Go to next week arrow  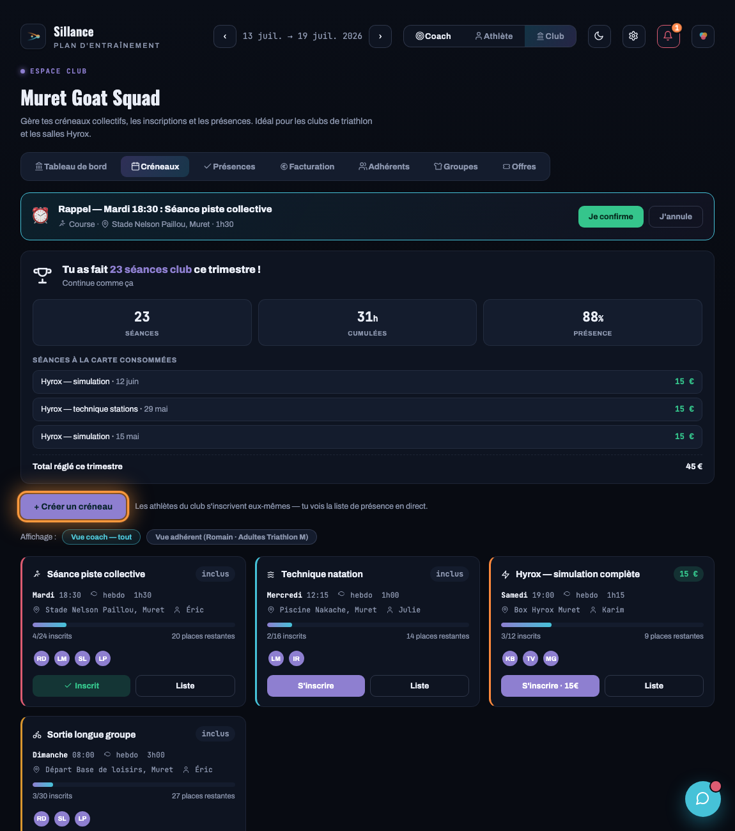pos(380,36)
